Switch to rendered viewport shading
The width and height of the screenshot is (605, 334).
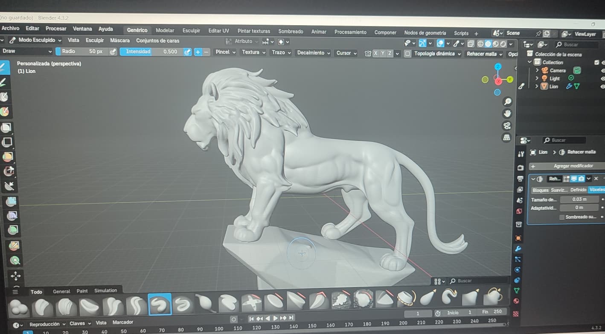tap(503, 44)
